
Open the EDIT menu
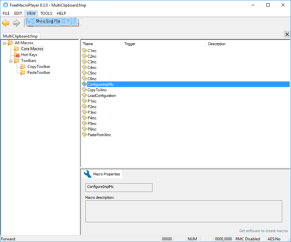pyautogui.click(x=18, y=13)
